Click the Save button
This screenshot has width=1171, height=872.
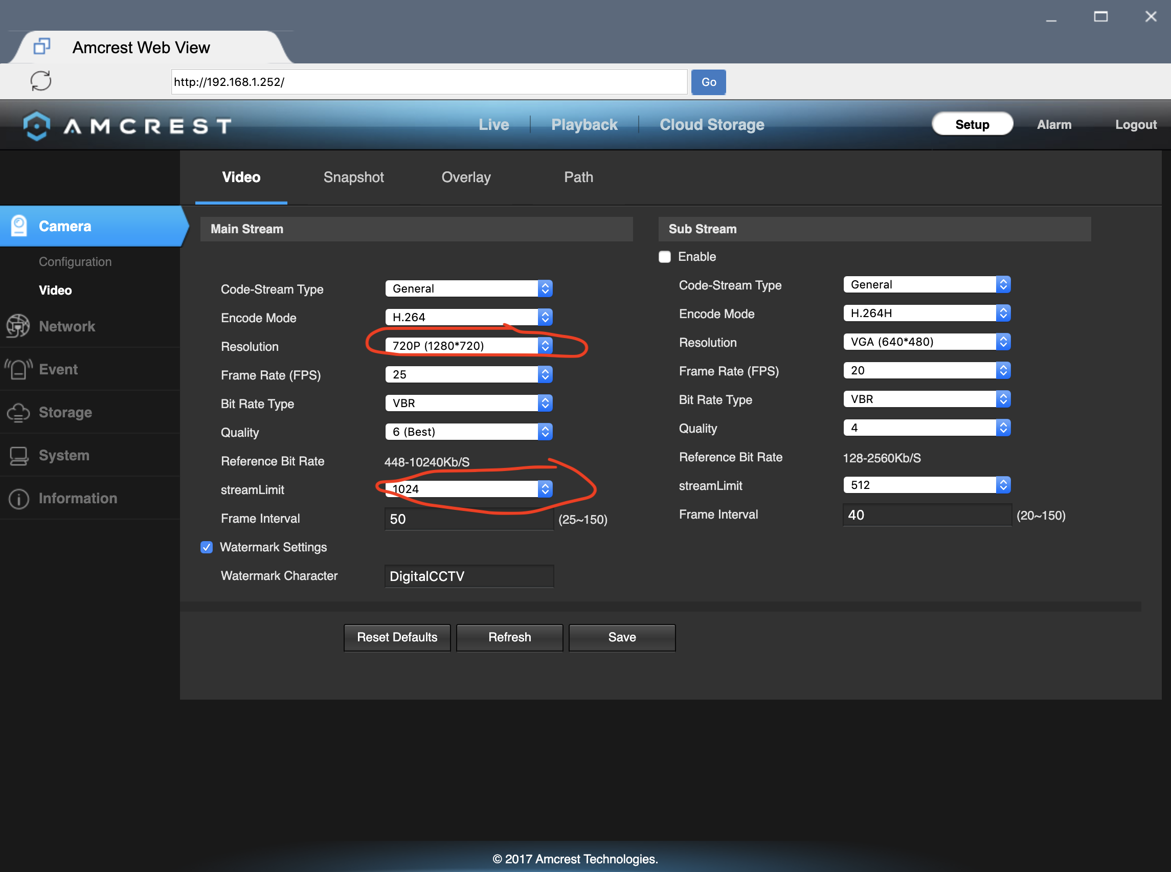622,637
